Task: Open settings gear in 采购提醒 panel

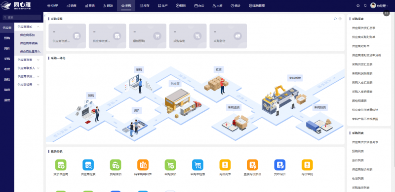Action: point(340,19)
